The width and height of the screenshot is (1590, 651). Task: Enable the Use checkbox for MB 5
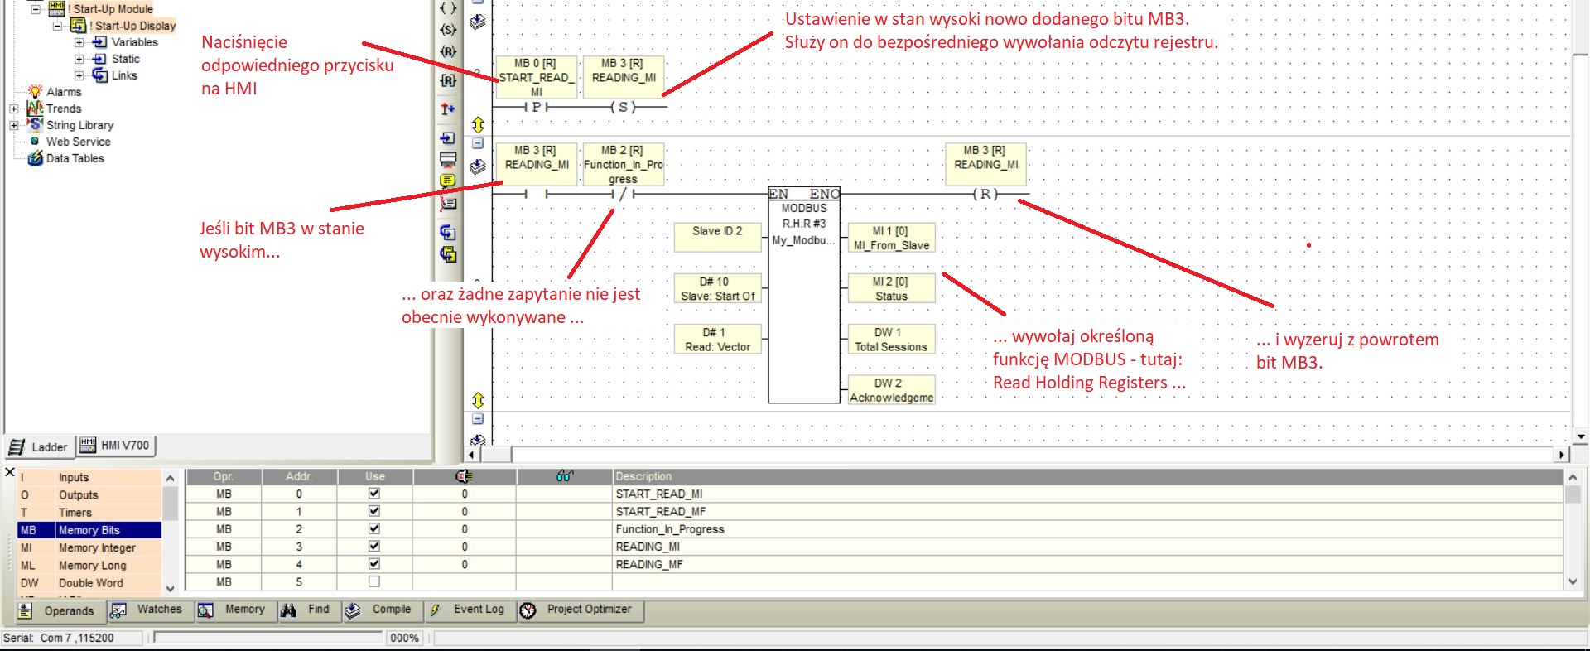[374, 581]
